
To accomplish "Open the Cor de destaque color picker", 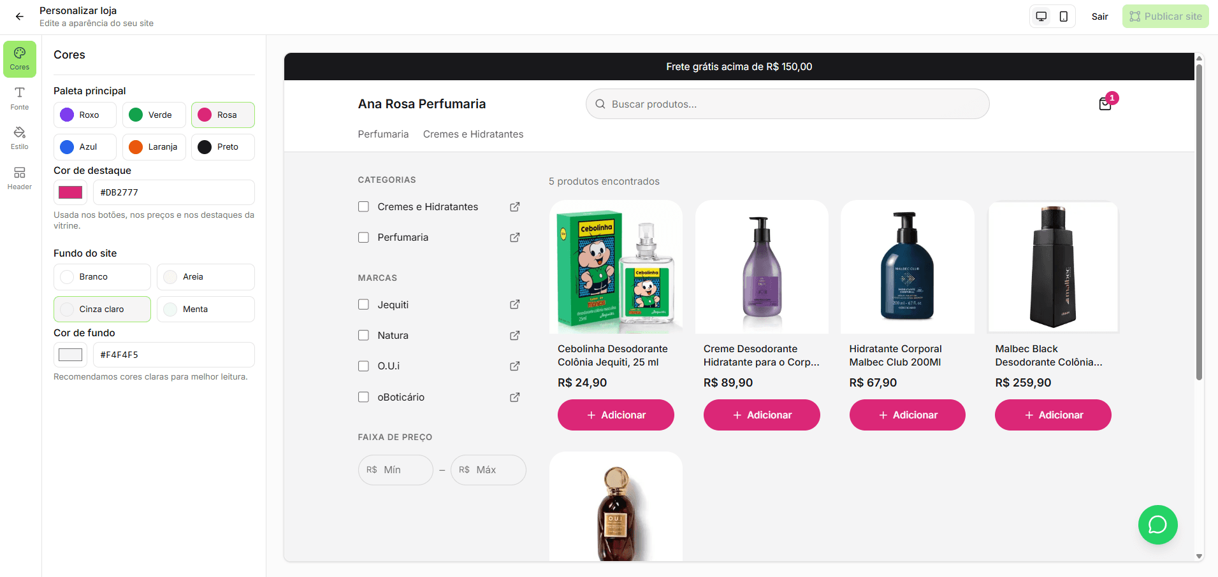I will pos(70,192).
